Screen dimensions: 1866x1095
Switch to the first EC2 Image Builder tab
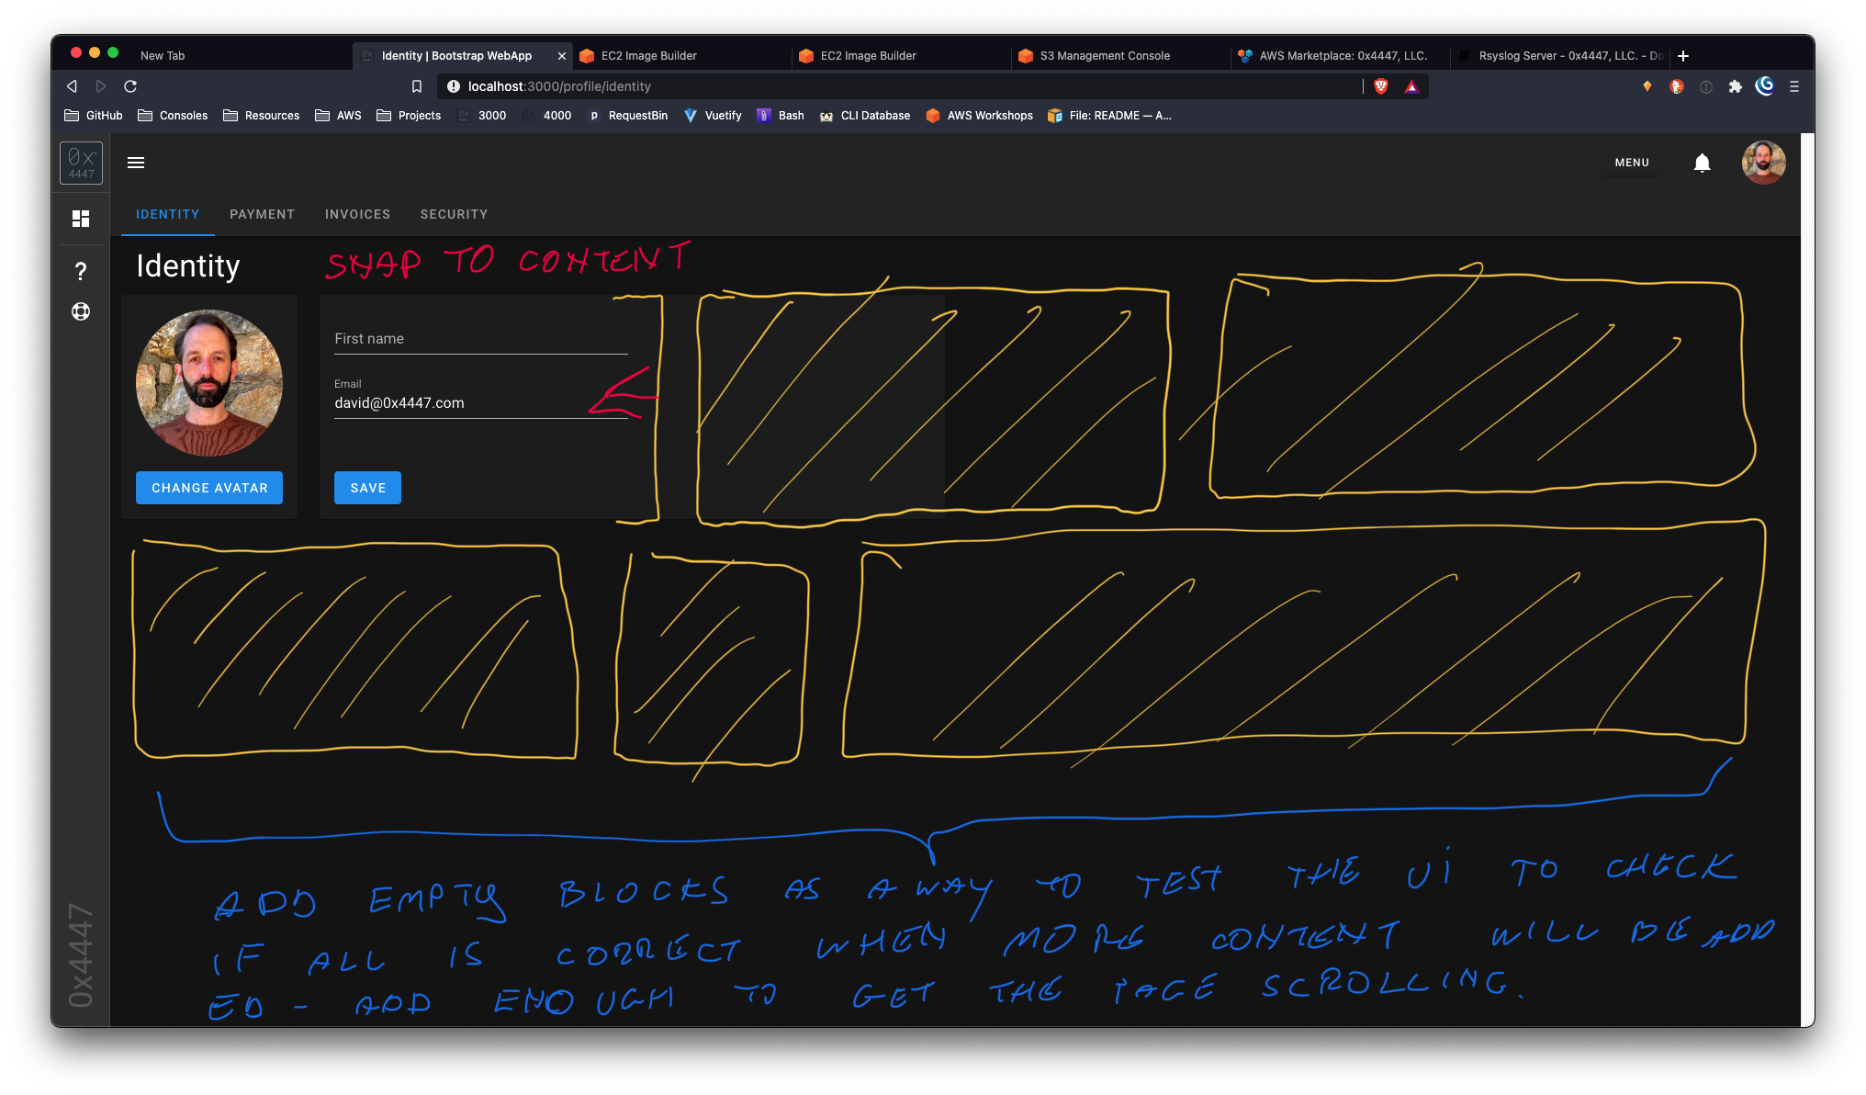click(x=681, y=56)
